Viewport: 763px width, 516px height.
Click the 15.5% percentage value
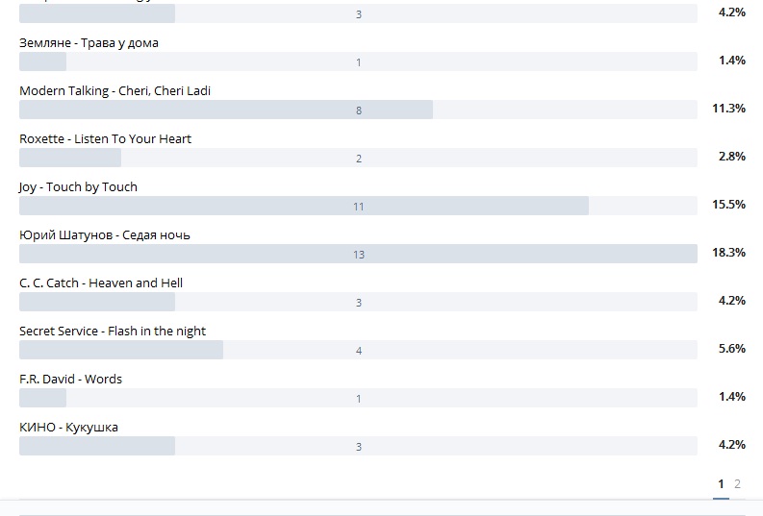(728, 205)
